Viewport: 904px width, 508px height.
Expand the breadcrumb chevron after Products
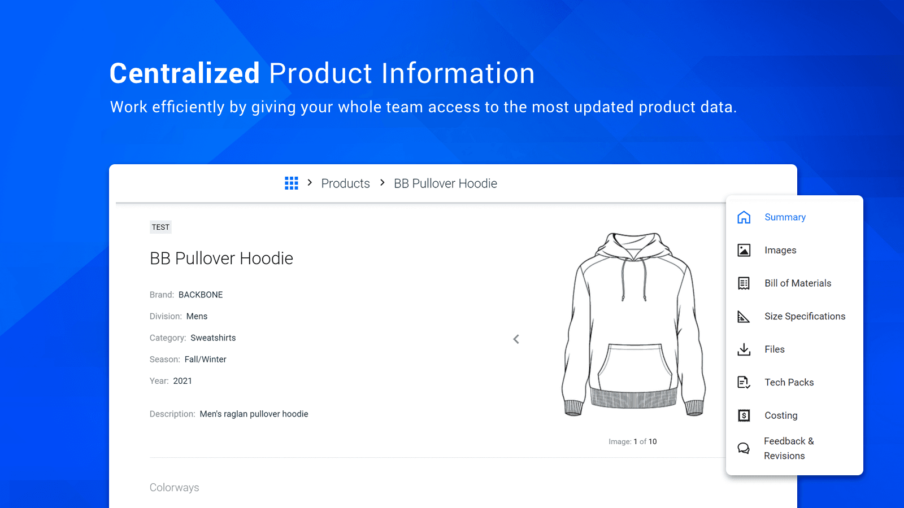(382, 183)
